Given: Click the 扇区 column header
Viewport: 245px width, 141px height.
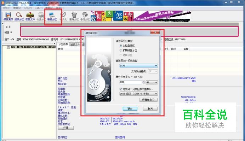Looking at the screenshot, I should [173, 49].
